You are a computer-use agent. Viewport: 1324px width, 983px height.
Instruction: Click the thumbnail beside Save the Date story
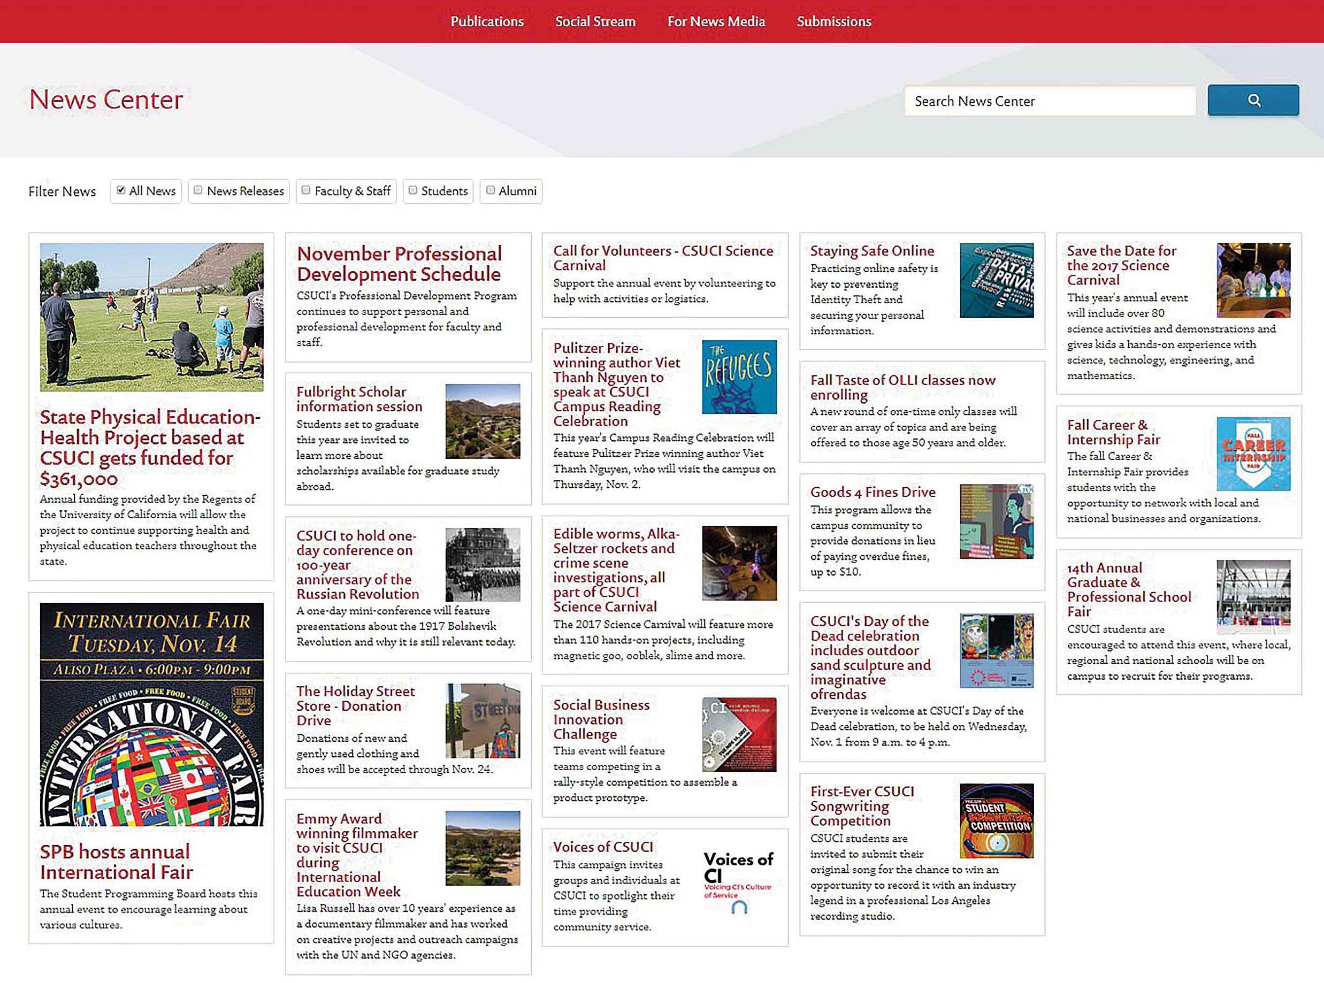pos(1254,280)
